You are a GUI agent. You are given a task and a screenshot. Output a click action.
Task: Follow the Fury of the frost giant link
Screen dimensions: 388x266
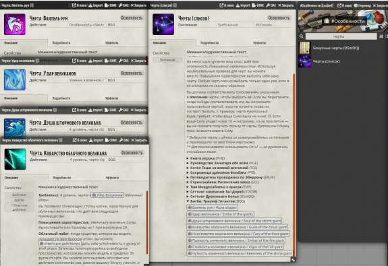tap(238, 234)
